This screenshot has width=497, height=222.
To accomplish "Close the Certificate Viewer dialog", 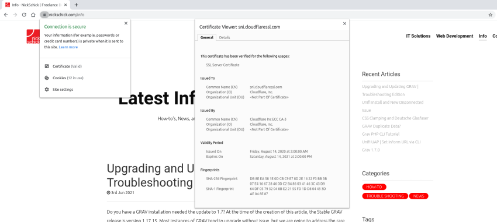I will pos(344,23).
